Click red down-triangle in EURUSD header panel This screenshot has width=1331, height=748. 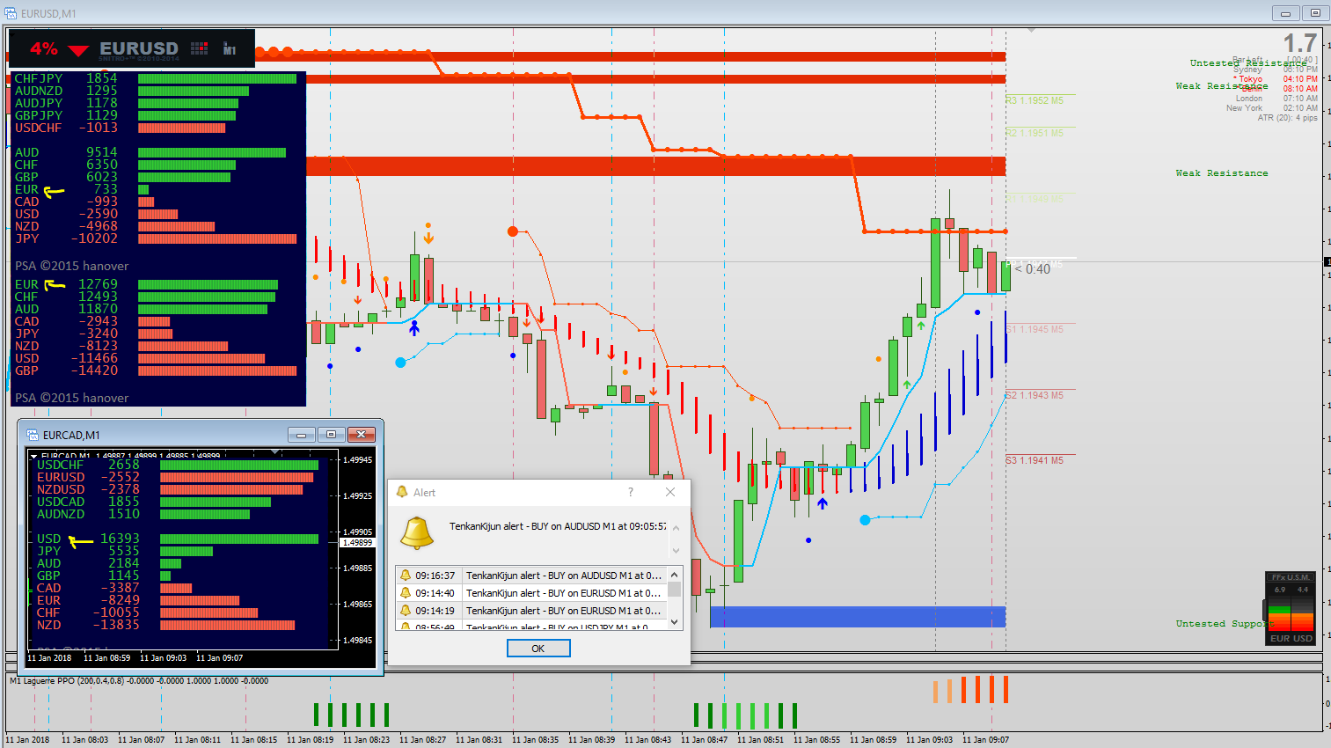click(x=78, y=50)
